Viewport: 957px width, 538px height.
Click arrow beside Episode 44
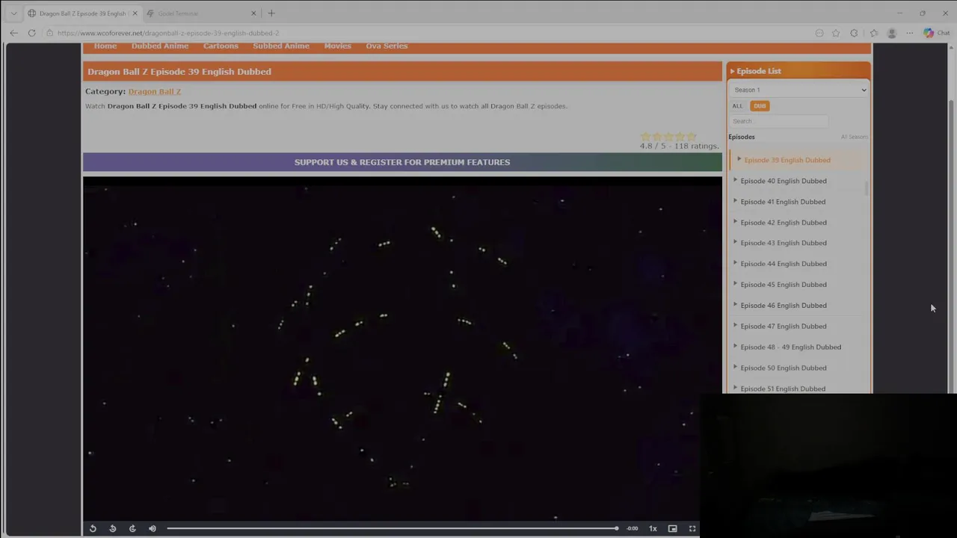click(x=735, y=263)
